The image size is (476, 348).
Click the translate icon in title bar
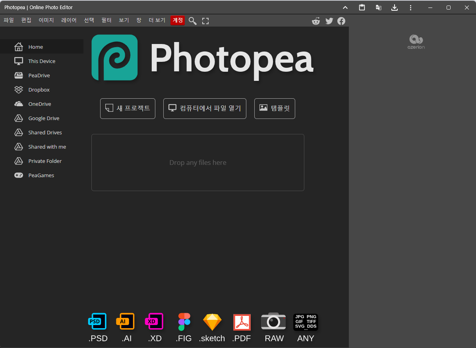click(x=378, y=8)
